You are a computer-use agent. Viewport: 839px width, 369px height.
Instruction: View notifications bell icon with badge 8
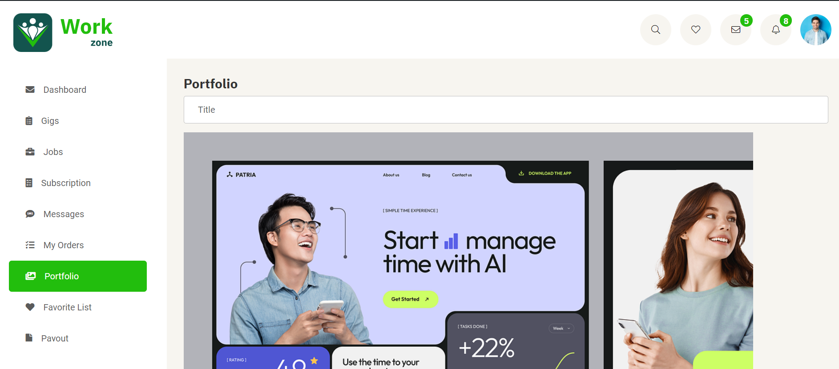click(775, 30)
